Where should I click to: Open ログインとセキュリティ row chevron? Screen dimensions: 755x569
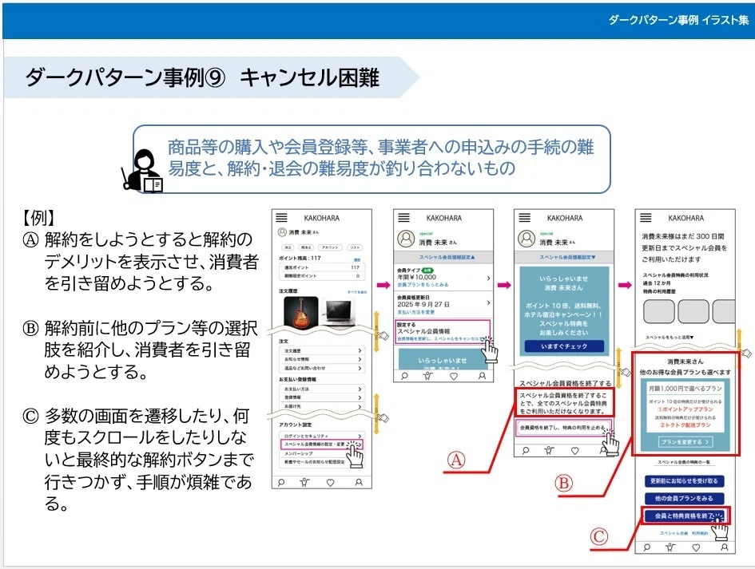(x=360, y=436)
